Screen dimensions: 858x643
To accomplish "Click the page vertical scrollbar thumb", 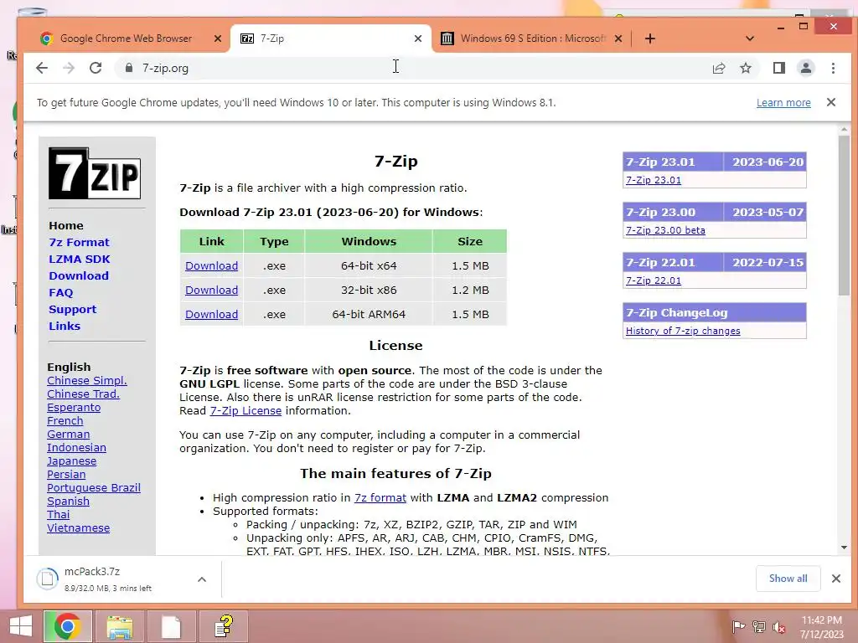I will pos(844,215).
